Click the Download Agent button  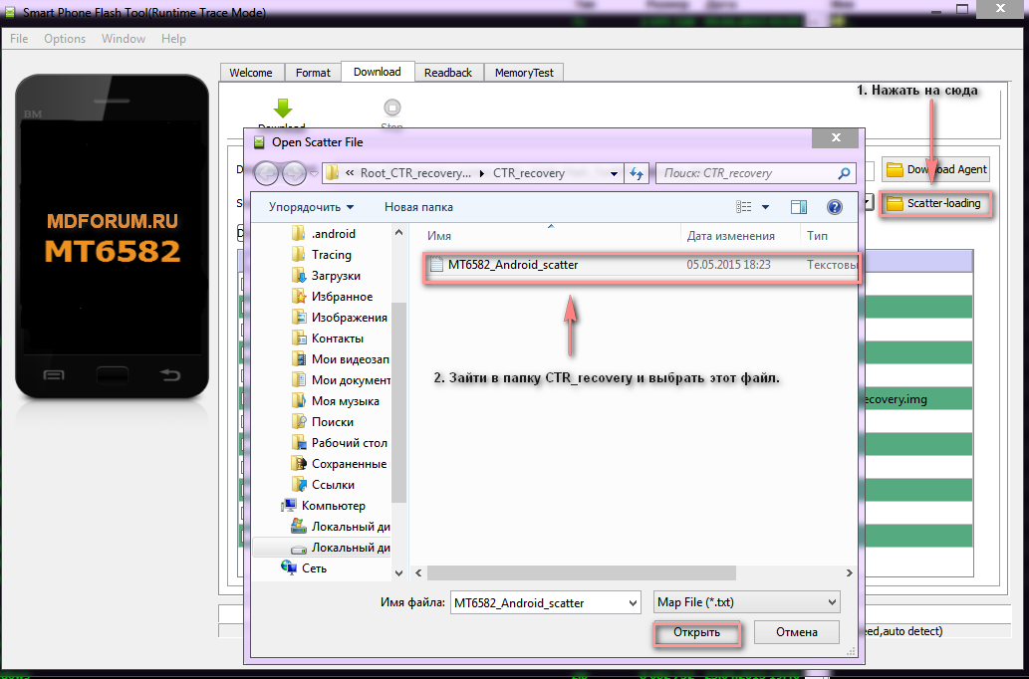point(935,170)
